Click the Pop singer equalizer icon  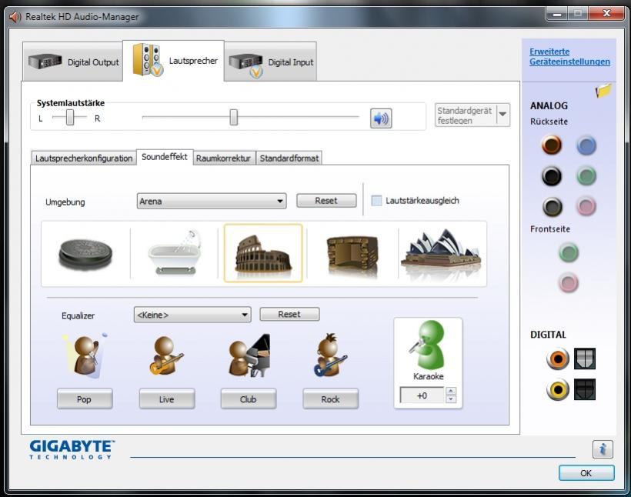(x=85, y=355)
